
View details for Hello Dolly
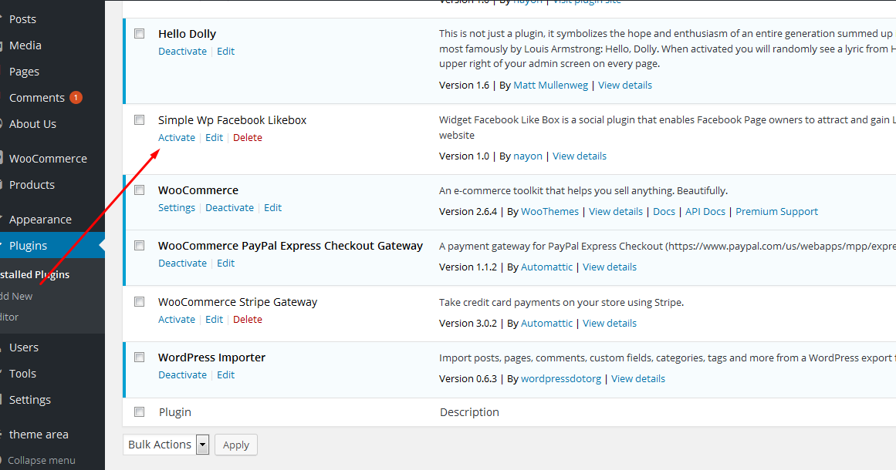tap(625, 85)
